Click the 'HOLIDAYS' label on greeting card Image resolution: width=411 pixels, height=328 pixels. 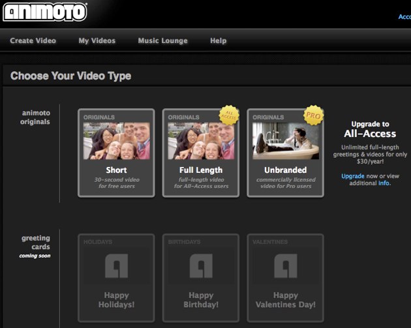coord(98,242)
